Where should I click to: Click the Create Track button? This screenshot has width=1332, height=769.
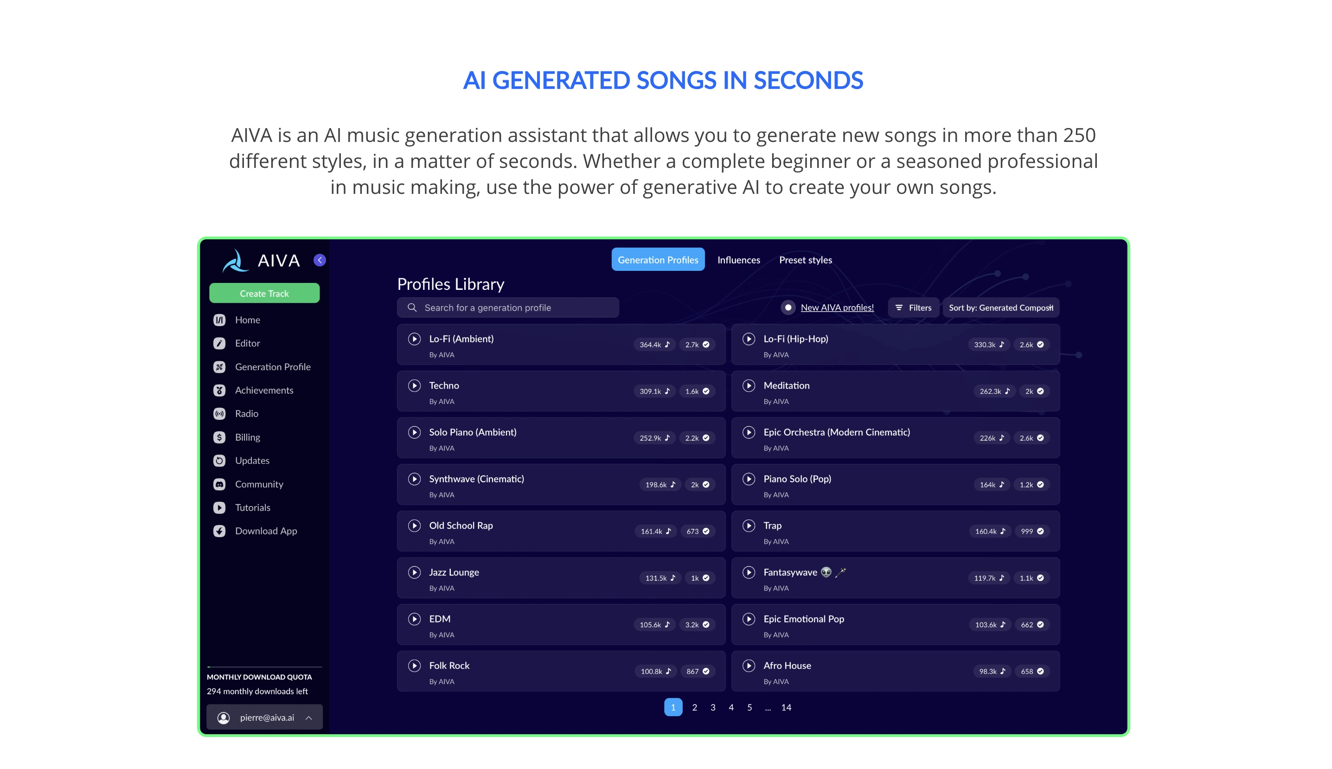point(264,293)
